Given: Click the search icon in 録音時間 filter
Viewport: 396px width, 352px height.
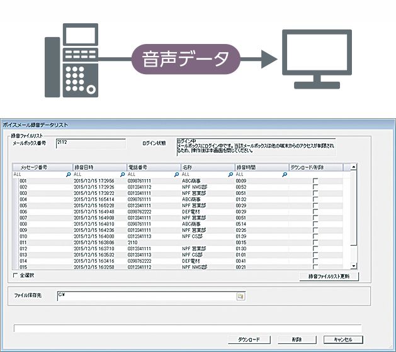Looking at the screenshot, I should [285, 174].
